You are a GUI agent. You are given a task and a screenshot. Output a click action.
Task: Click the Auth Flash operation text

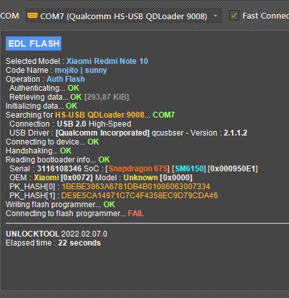(66, 79)
